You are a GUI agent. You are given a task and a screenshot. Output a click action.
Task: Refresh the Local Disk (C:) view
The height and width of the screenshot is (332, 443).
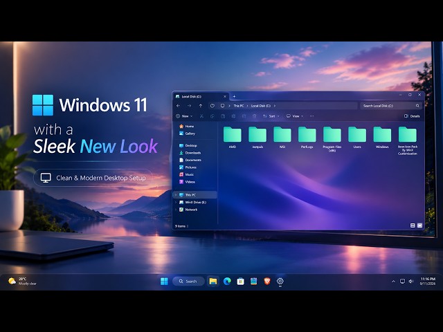click(213, 106)
